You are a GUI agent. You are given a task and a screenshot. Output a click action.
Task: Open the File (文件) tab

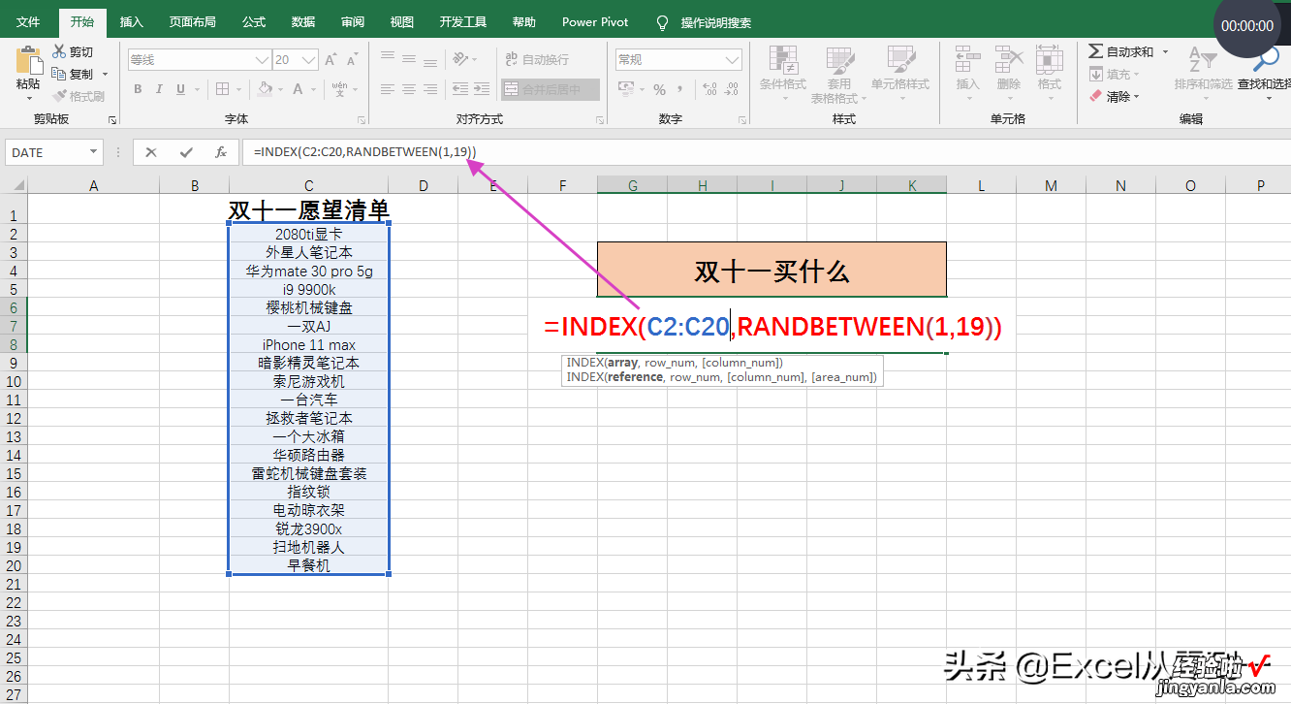(x=28, y=22)
